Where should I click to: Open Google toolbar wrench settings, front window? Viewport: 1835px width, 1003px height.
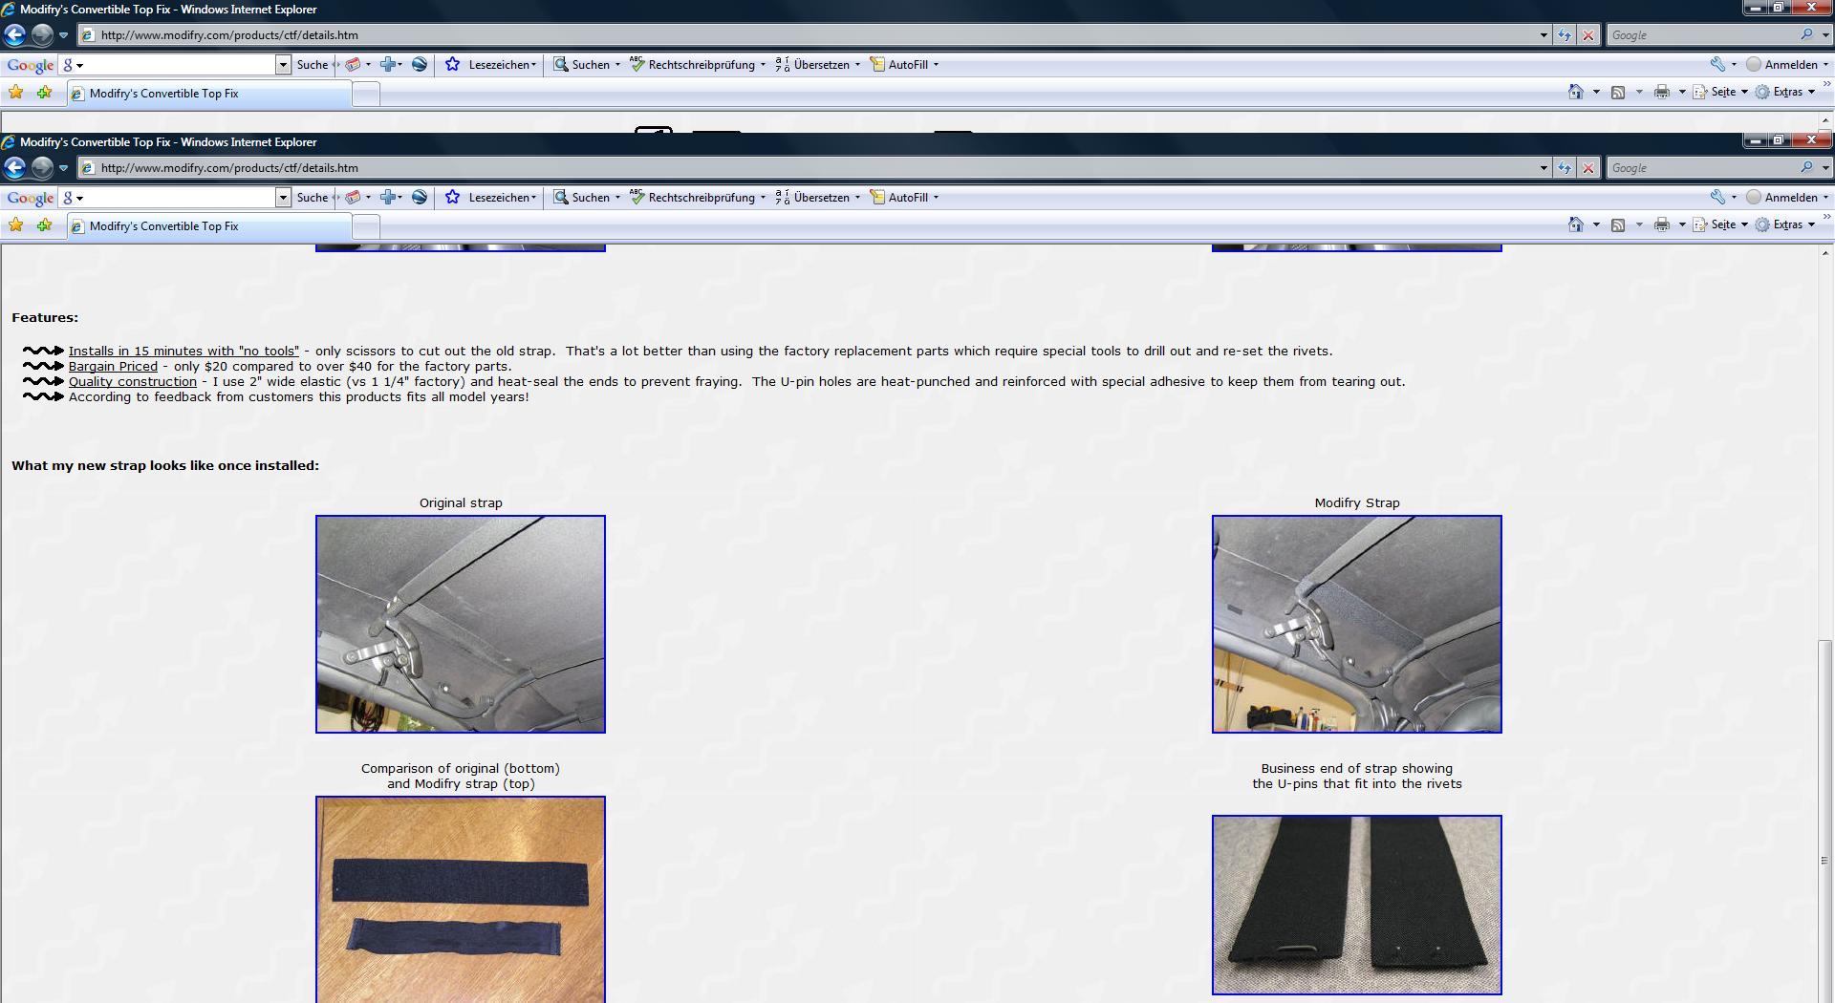(1718, 198)
